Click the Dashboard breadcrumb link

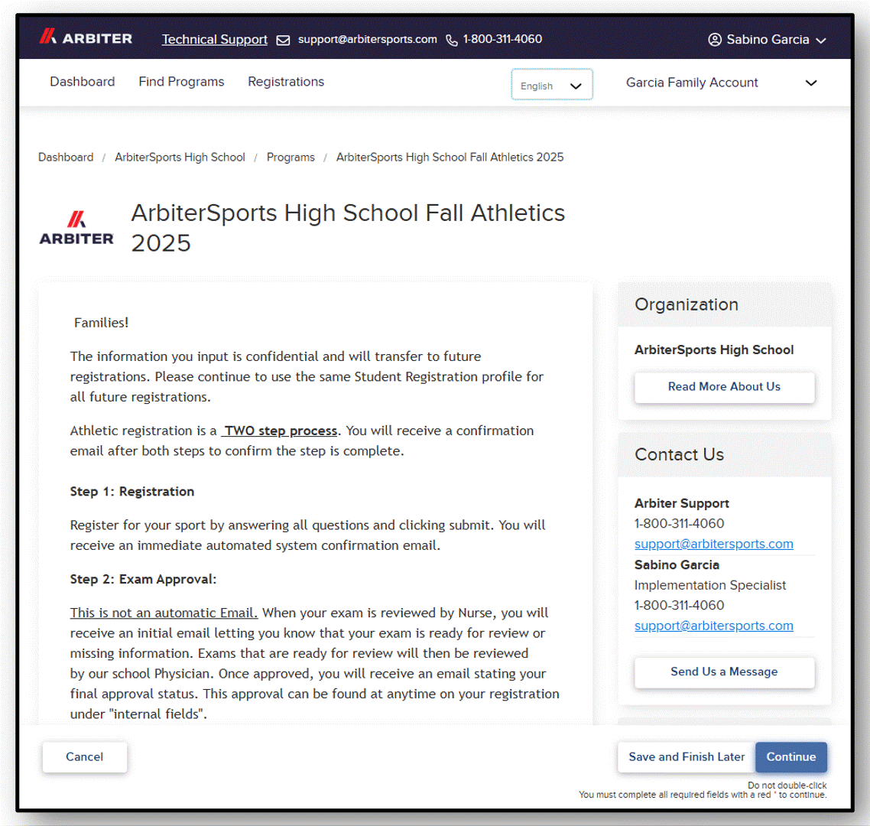66,157
